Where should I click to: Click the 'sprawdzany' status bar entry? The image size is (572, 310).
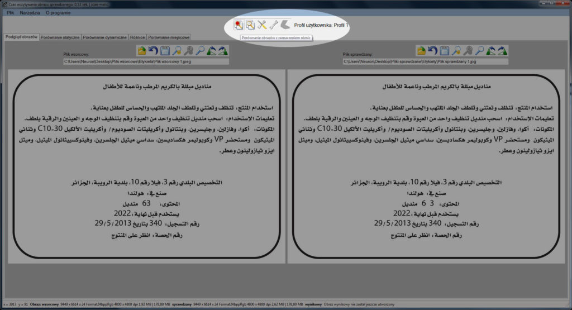182,304
